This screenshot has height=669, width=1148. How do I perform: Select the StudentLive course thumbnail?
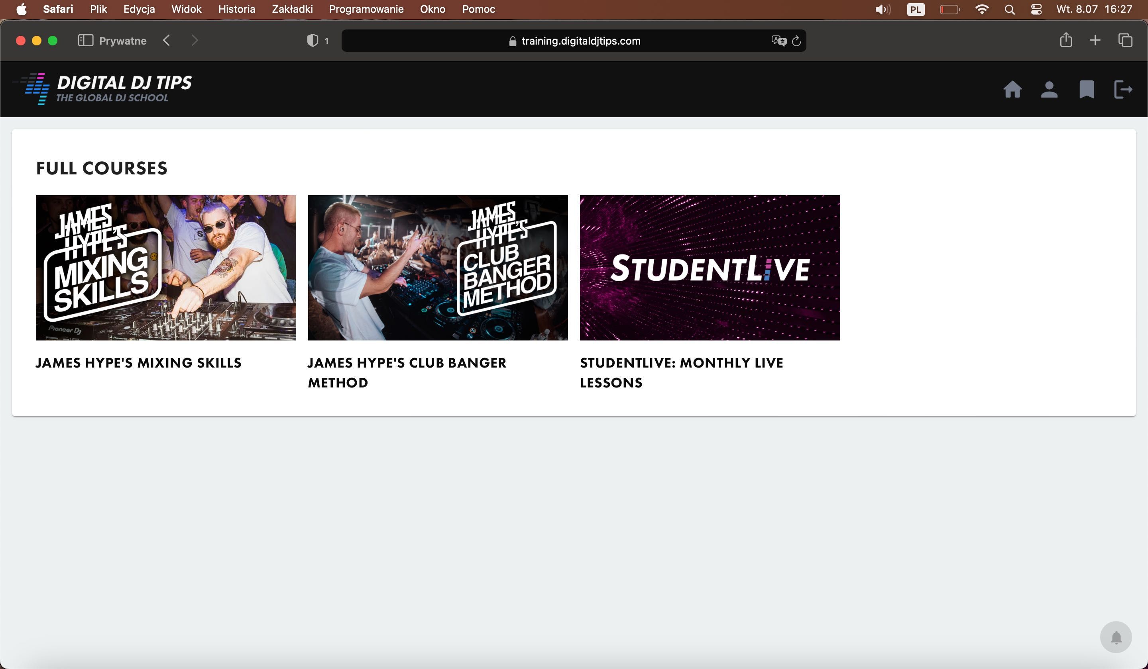[x=710, y=268]
